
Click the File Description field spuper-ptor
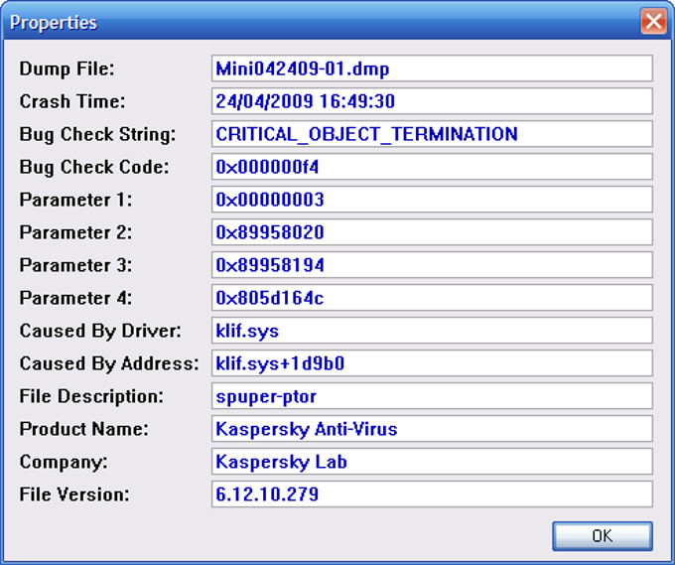432,395
